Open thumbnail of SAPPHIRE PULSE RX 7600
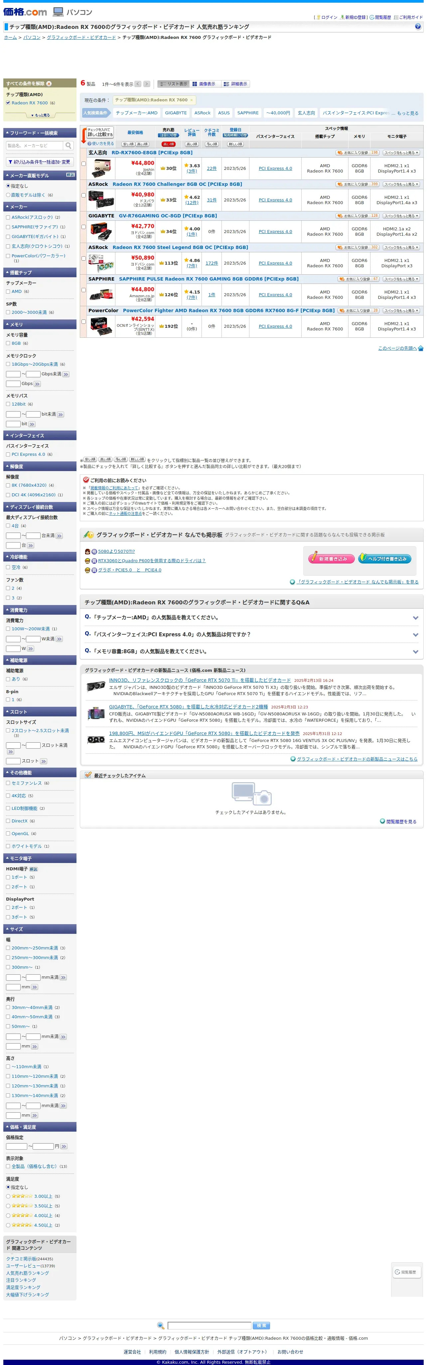The height and width of the screenshot is (1365, 427). [101, 295]
